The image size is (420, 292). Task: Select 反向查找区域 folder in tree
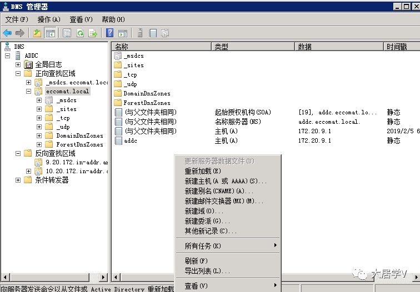(55, 153)
